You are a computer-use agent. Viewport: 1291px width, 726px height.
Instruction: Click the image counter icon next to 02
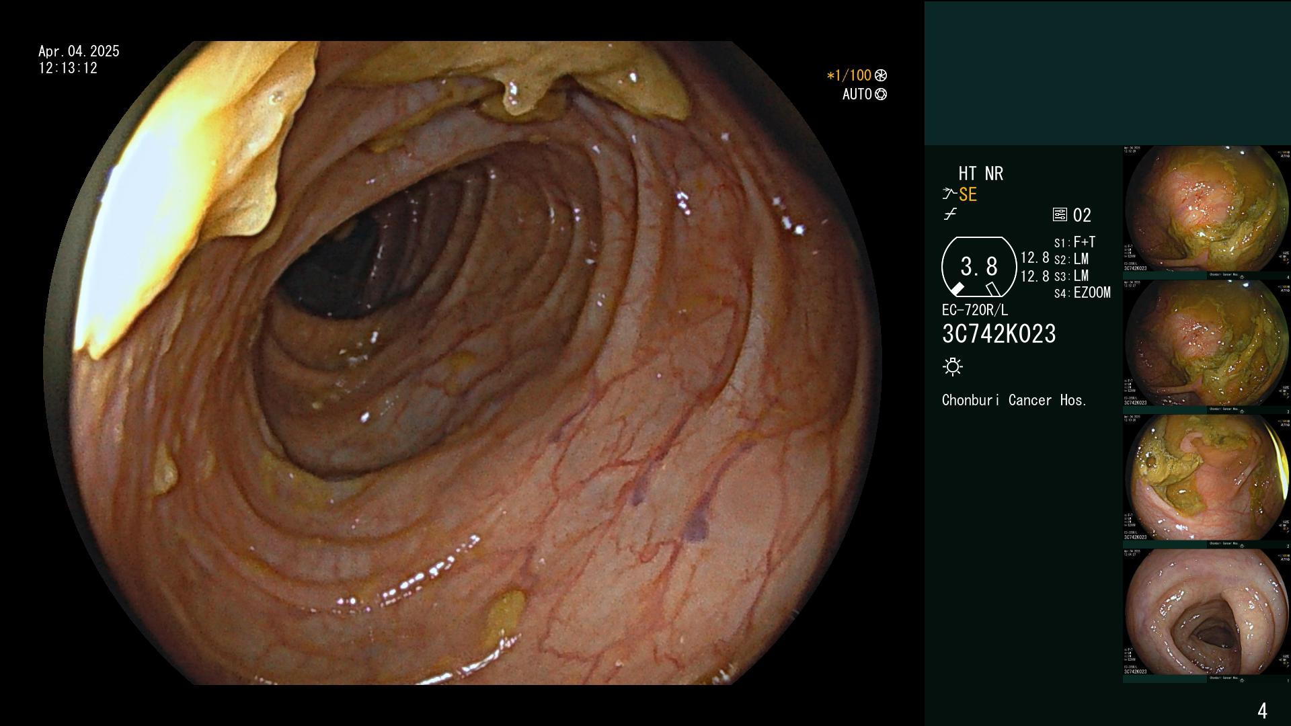click(1060, 215)
